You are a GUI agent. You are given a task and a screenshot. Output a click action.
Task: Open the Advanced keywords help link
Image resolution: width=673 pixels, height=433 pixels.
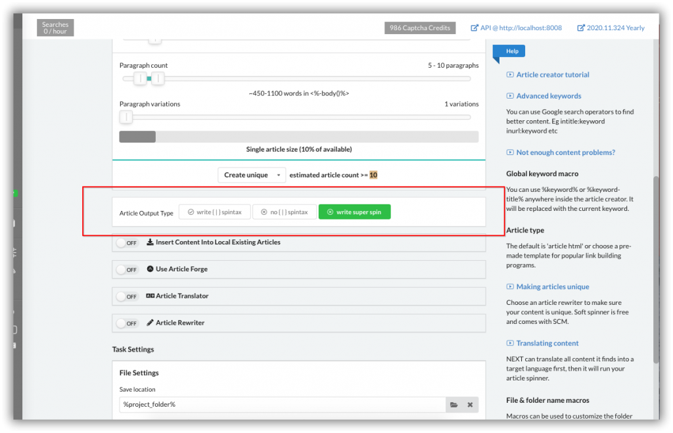tap(549, 96)
